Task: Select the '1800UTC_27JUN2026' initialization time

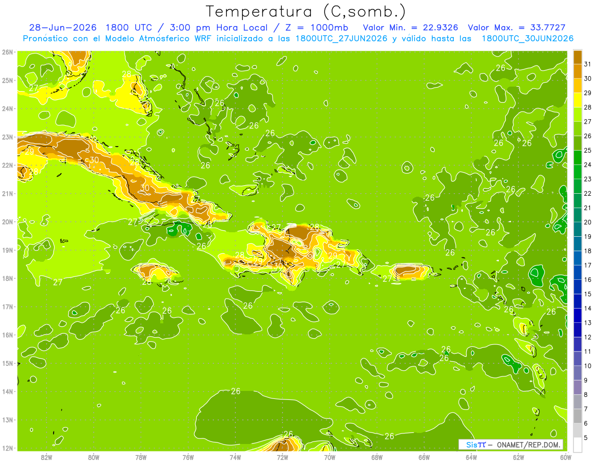Action: tap(341, 38)
